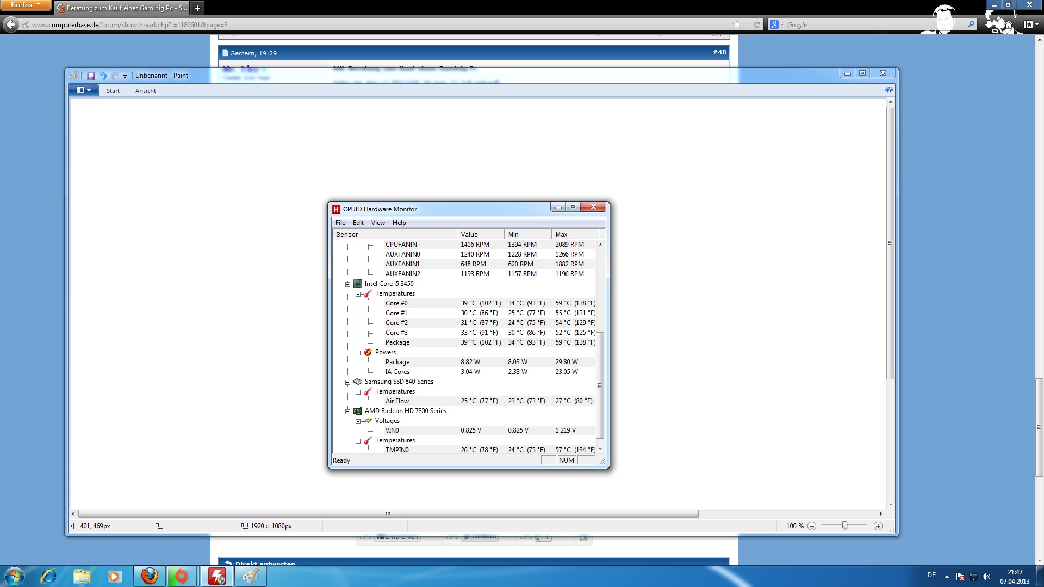Click the Google search field in Firefox
1044x587 pixels.
coord(875,25)
